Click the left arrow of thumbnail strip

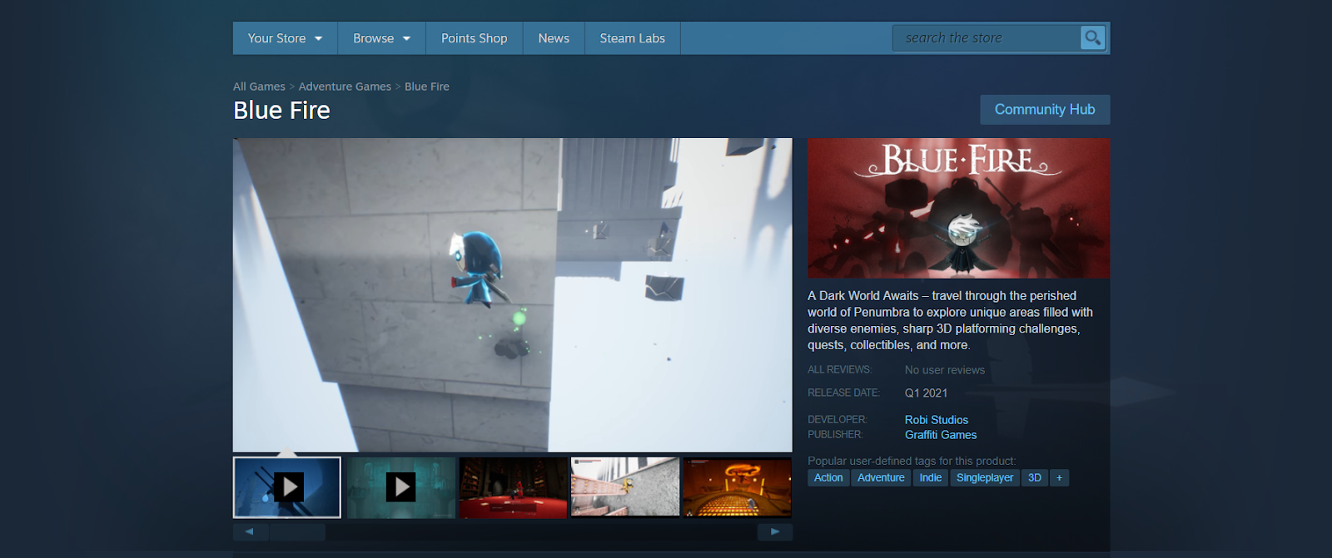click(x=250, y=531)
